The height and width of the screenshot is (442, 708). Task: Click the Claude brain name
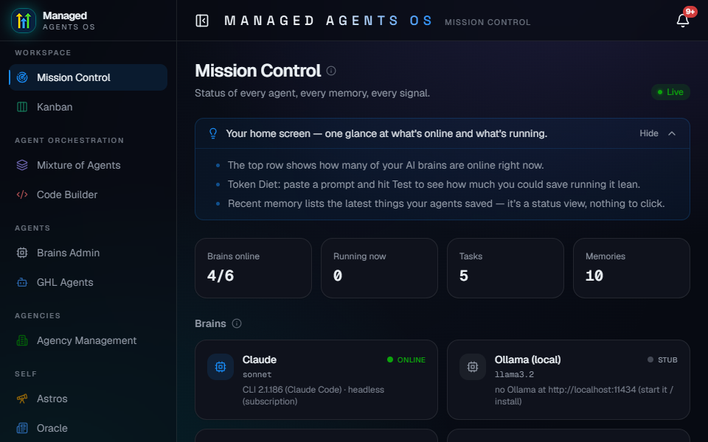pos(259,359)
